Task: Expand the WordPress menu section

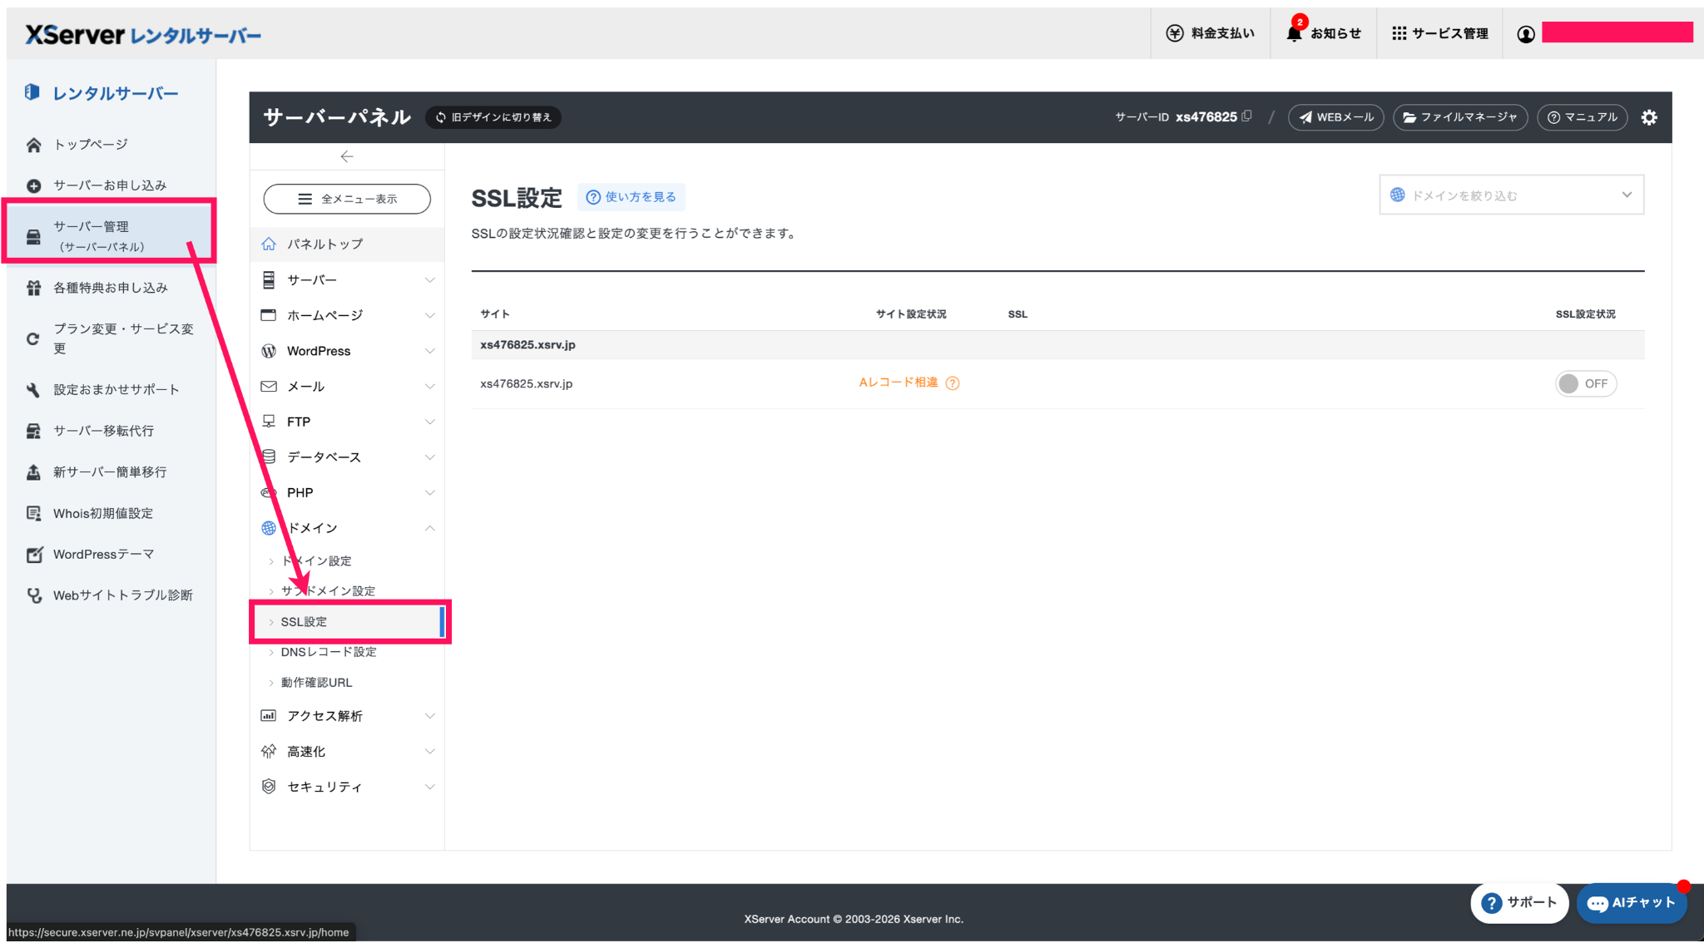Action: [x=347, y=351]
